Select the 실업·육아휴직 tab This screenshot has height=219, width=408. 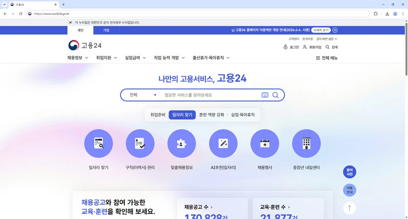[x=243, y=115]
